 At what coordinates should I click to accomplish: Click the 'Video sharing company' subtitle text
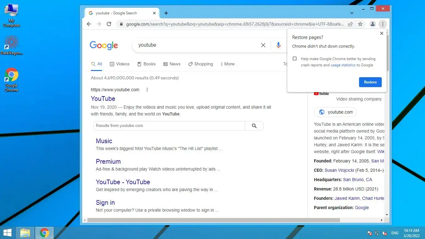click(x=359, y=99)
